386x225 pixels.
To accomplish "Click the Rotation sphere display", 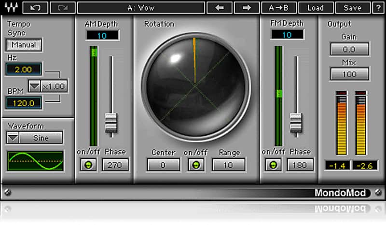I will 195,86.
